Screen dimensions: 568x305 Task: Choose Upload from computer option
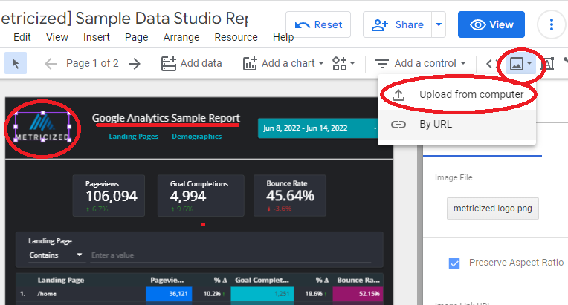[x=456, y=95]
